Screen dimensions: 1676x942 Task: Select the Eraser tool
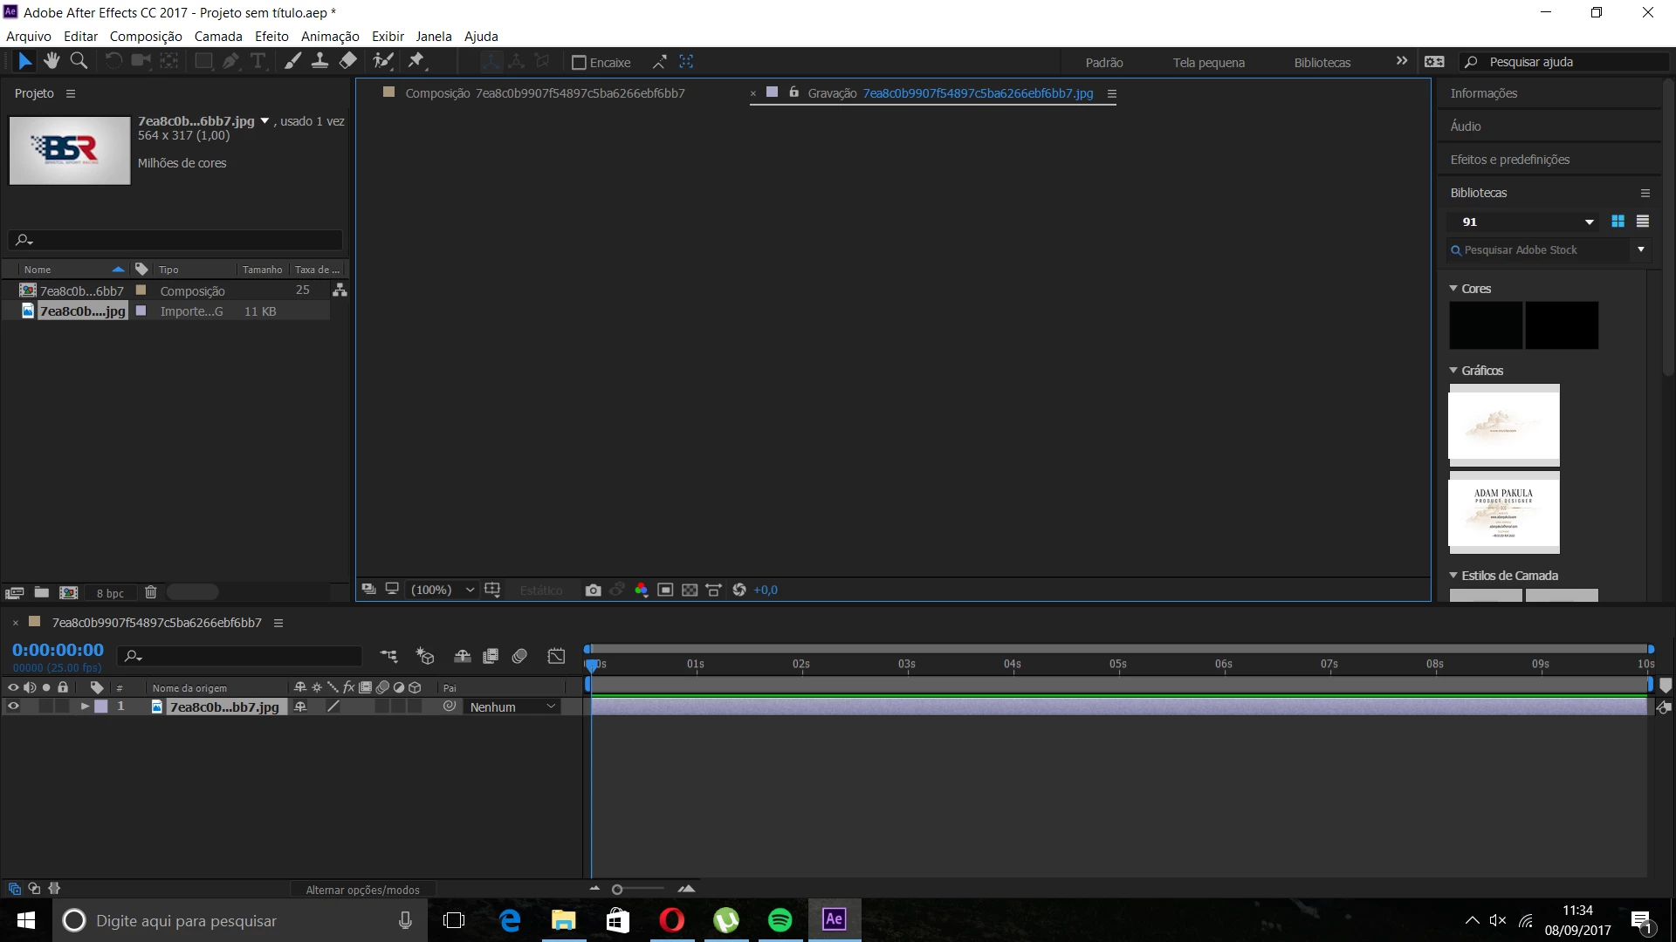click(348, 61)
